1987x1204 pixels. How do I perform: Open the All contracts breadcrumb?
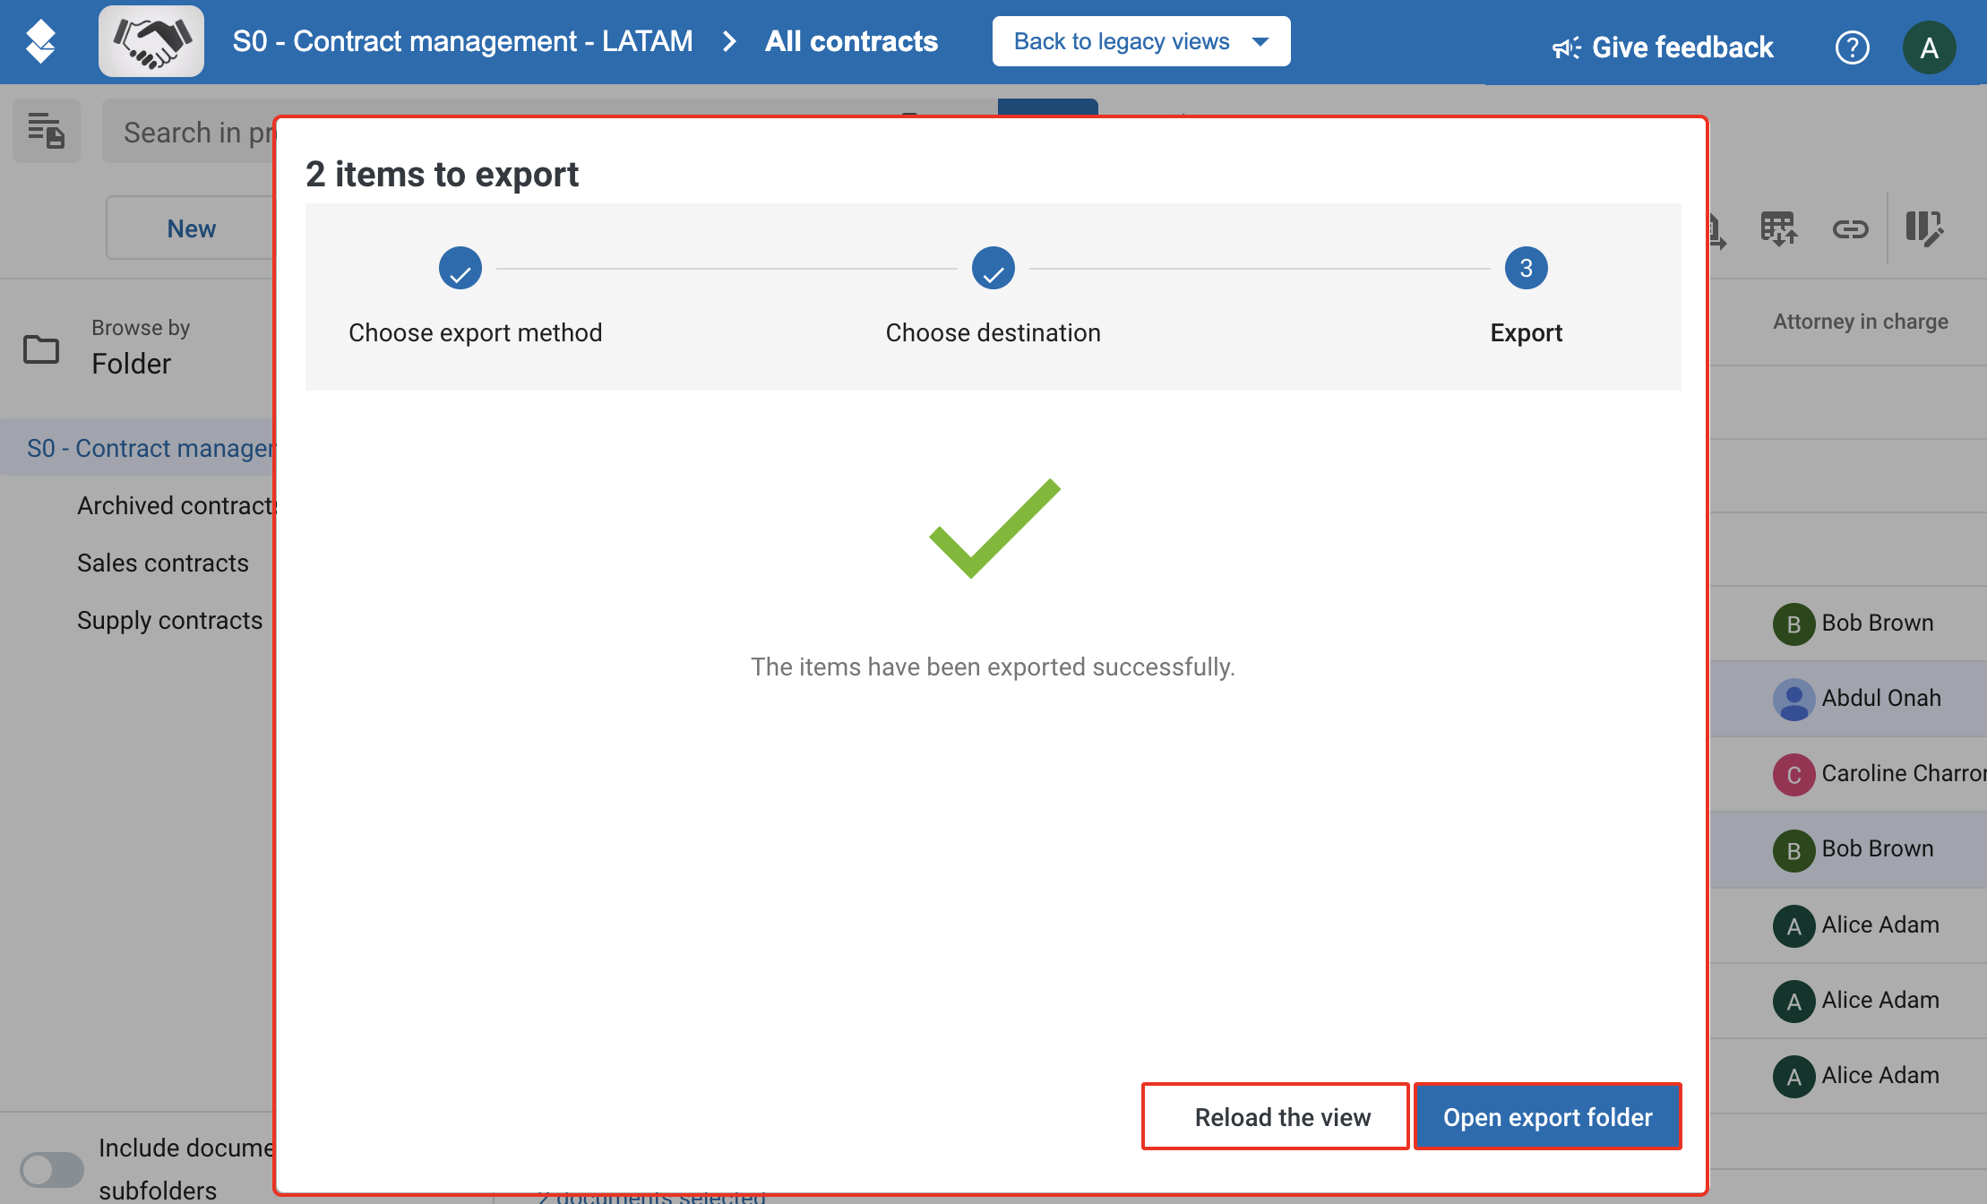point(851,41)
